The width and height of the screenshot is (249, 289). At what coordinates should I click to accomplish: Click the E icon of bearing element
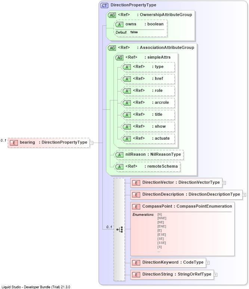point(14,143)
